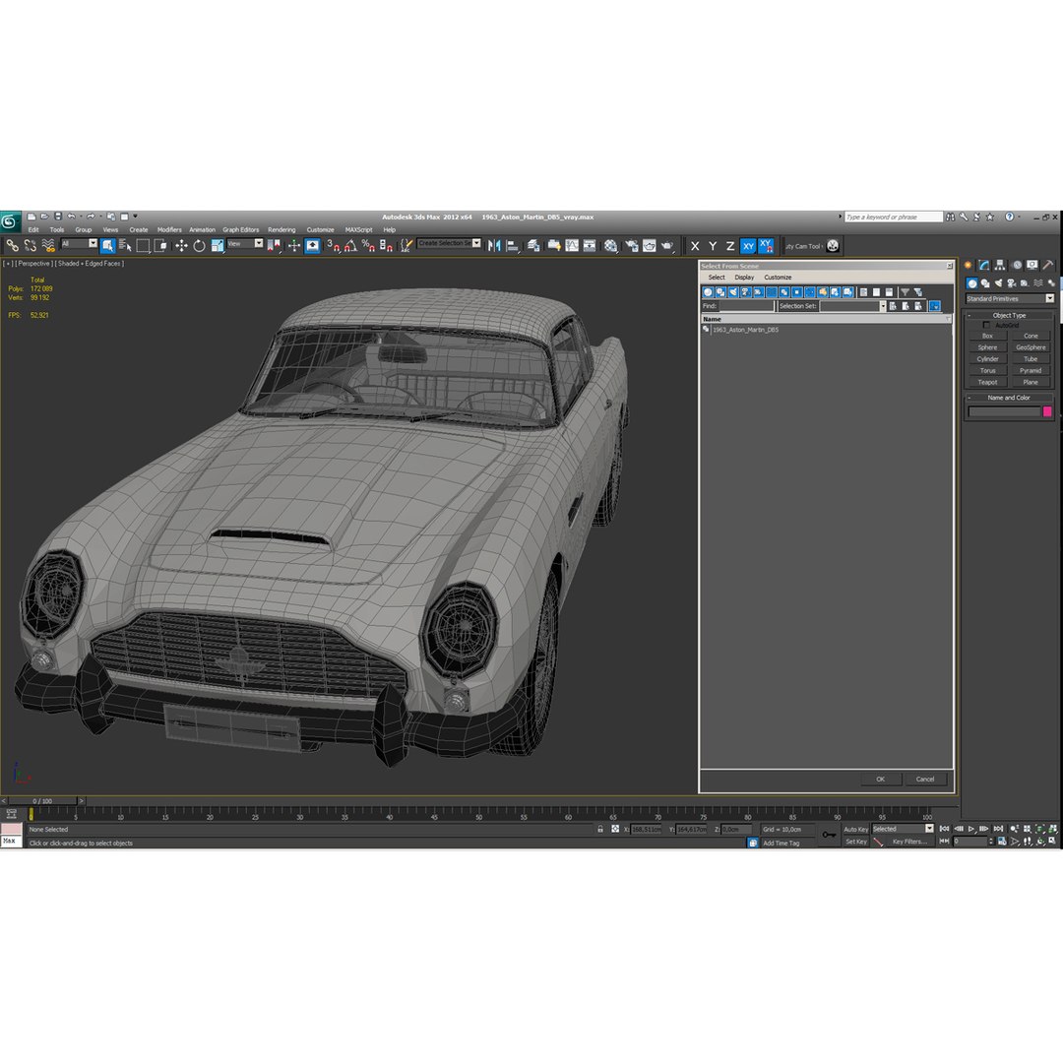Restrict transform to the Z axis
The image size is (1063, 1063).
(x=730, y=246)
